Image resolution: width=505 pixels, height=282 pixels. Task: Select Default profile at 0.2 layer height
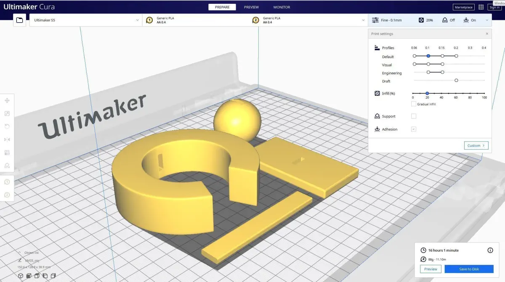click(x=456, y=56)
